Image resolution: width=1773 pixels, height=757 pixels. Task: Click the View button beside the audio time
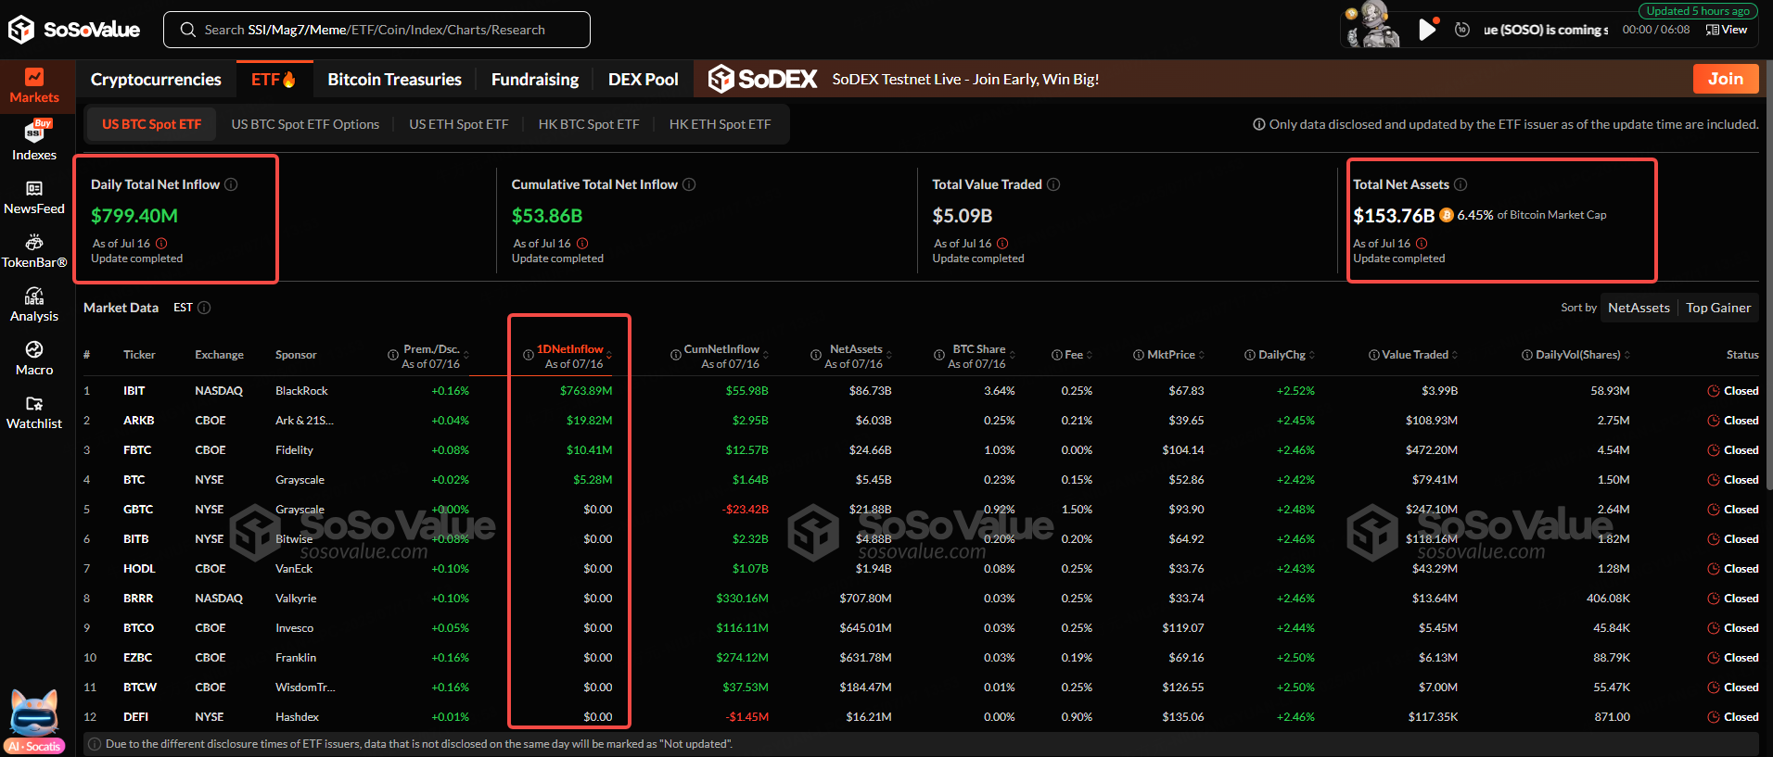click(x=1727, y=30)
